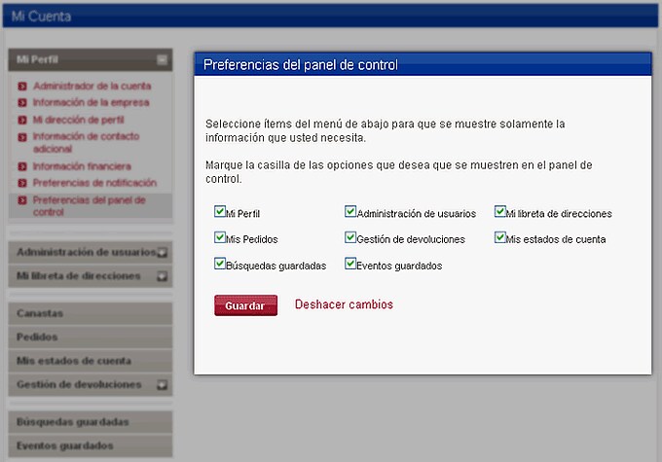662x462 pixels.
Task: Click arrow icon beside Preferencias de notificación
Action: point(22,183)
